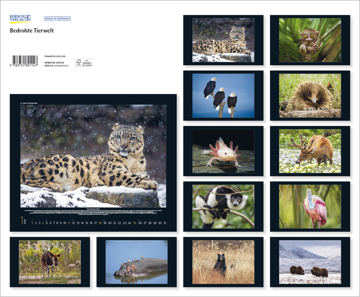360x297 pixels.
Task: Click the article number text
Action: pos(55,61)
